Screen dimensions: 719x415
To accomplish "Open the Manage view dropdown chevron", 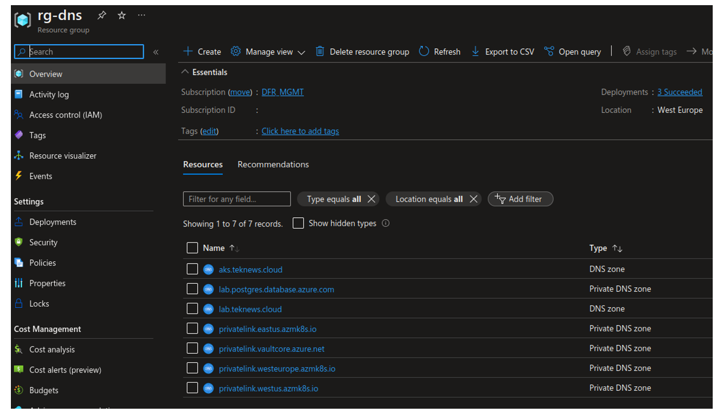I will [301, 52].
